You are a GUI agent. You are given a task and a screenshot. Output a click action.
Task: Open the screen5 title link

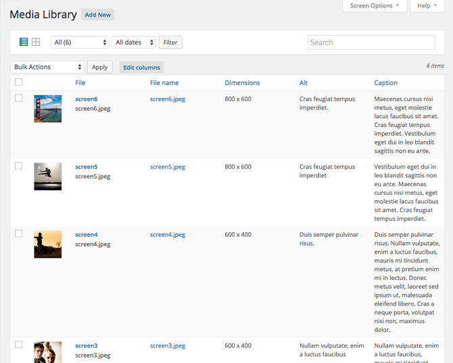pyautogui.click(x=87, y=167)
